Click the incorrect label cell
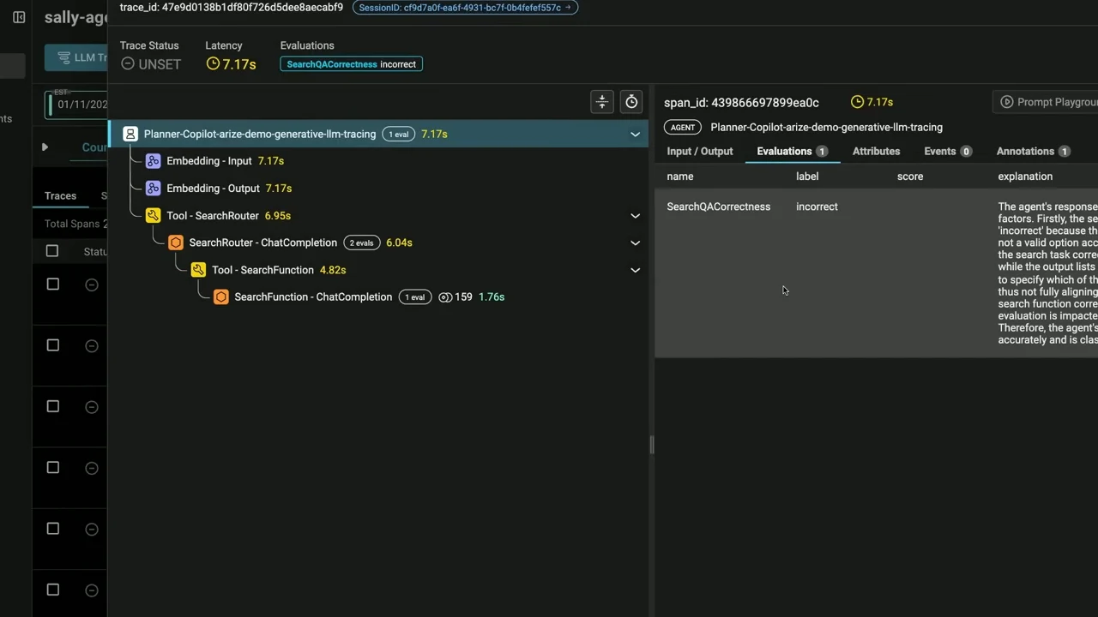 click(817, 207)
